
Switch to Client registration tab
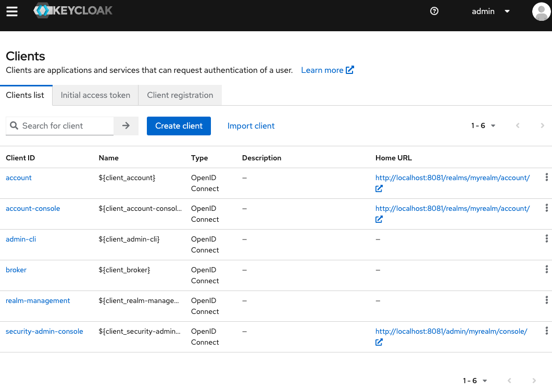(180, 95)
